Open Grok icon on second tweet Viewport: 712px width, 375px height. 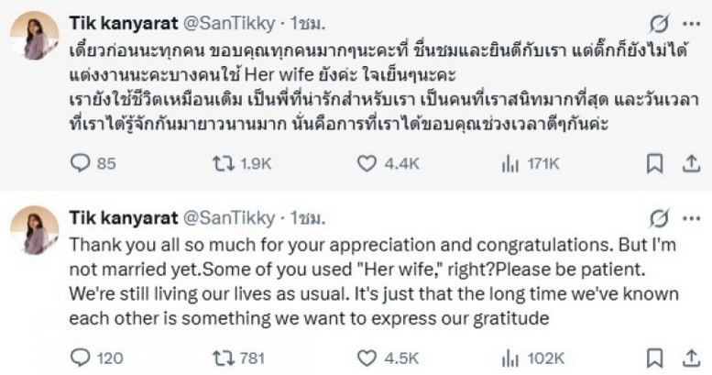(655, 217)
